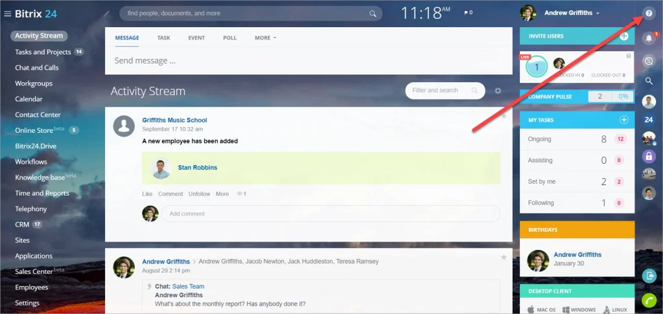This screenshot has width=663, height=314.
Task: Open Chat and Calls menu item
Action: pos(37,67)
